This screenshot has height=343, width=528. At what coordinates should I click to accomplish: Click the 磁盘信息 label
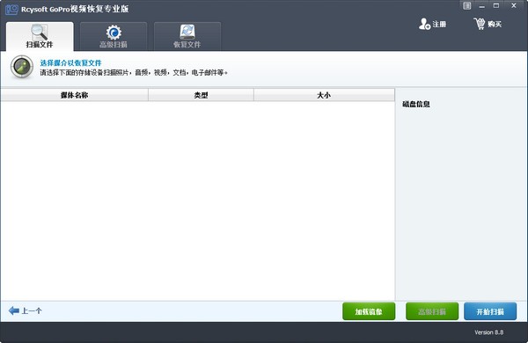point(416,104)
